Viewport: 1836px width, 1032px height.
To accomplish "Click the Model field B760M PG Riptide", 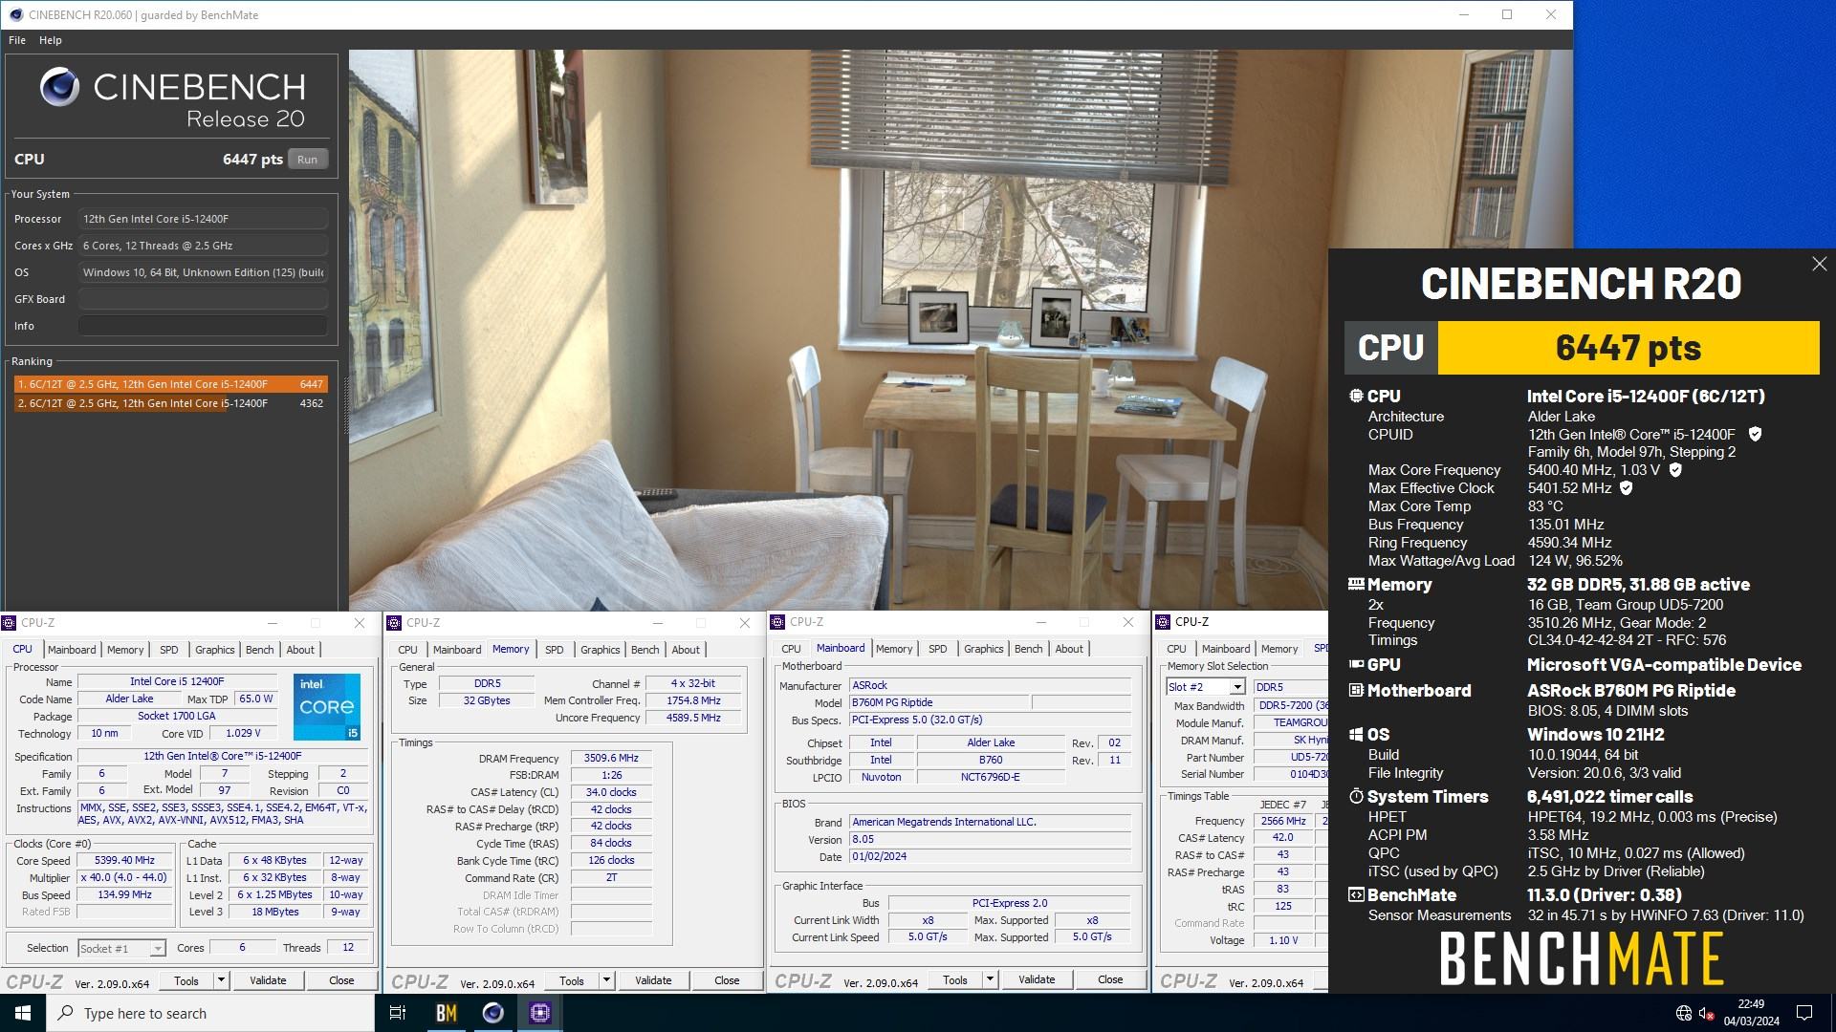I will tap(939, 702).
